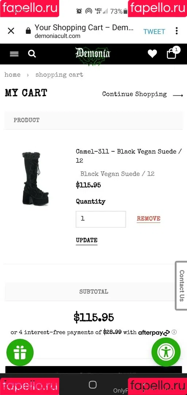Close the browser tab with X
187x395 pixels.
tap(11, 31)
